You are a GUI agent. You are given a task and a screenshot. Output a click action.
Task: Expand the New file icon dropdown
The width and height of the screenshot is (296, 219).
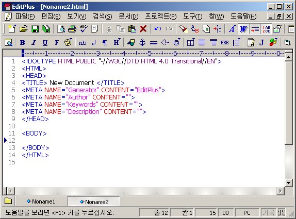[x=15, y=25]
